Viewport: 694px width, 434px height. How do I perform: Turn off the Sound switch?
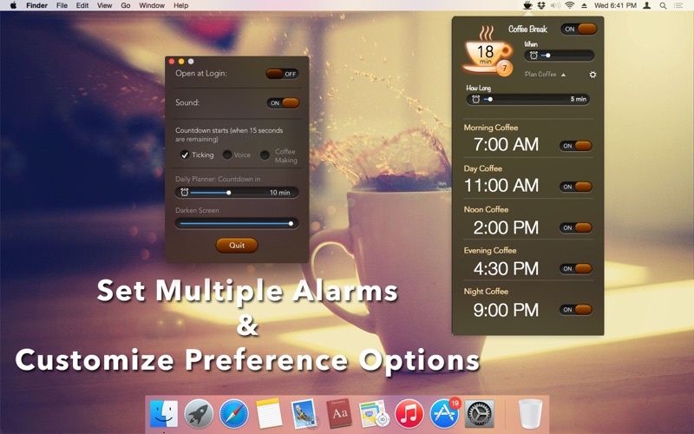pyautogui.click(x=283, y=102)
